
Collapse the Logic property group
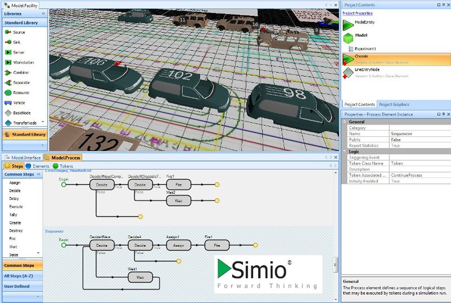tap(344, 151)
